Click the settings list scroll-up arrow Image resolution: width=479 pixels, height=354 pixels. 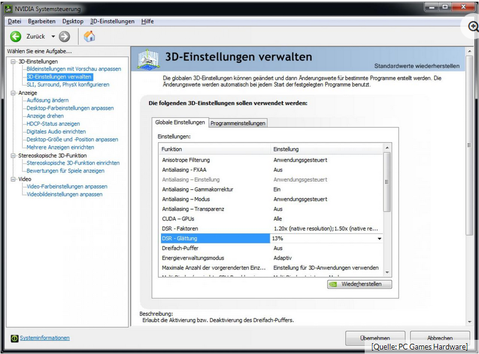[387, 148]
